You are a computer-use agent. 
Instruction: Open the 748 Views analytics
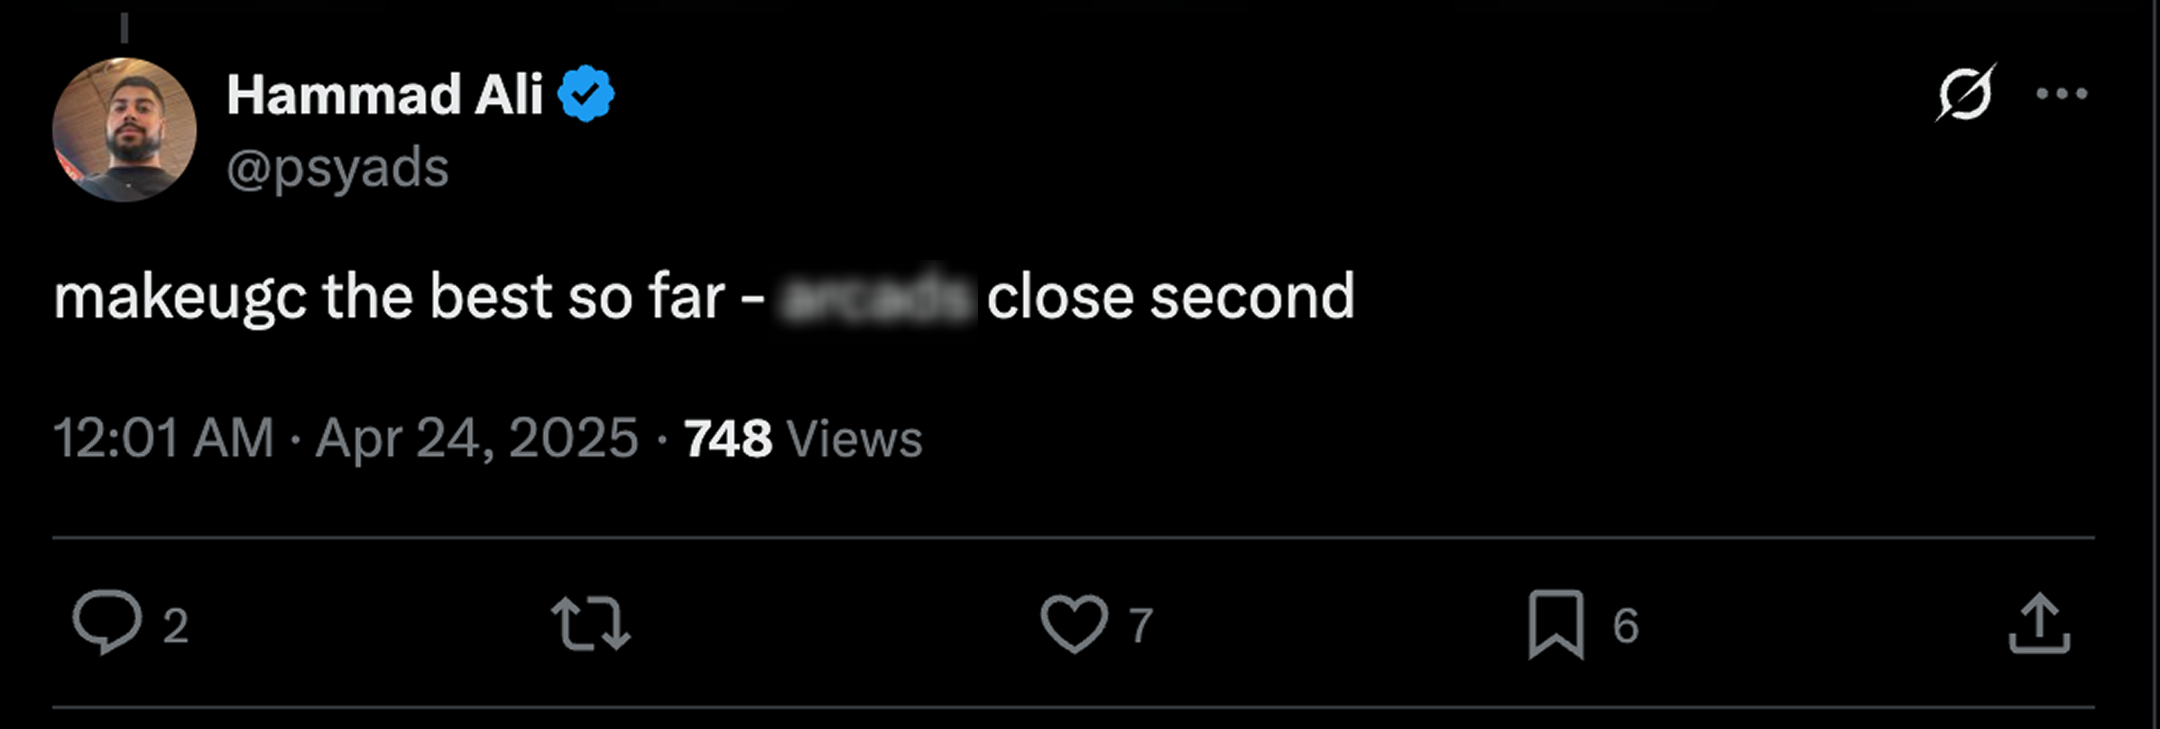803,438
